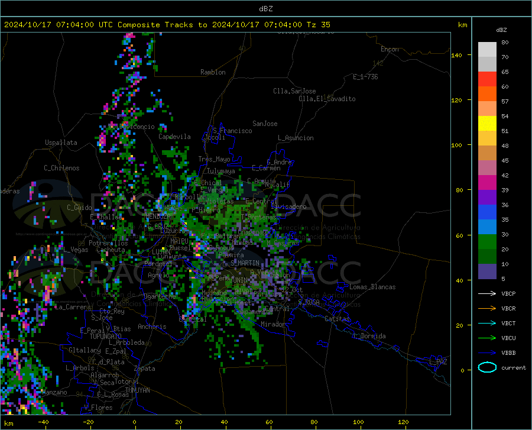
Task: Click the cyan VBCT arrow legend icon
Action: tap(487, 323)
